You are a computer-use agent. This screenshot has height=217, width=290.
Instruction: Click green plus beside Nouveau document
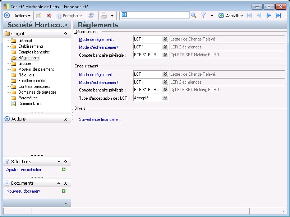[x=64, y=191]
